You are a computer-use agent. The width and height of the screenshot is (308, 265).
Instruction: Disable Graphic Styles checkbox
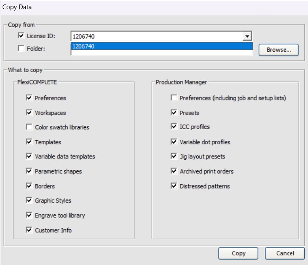pos(29,200)
